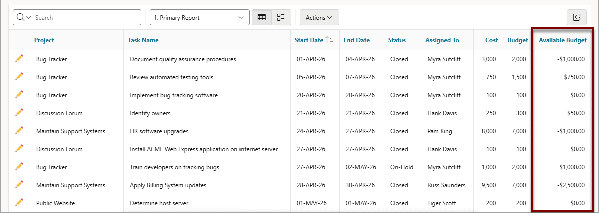Click the ascending sort arrow beside Start Date
Image resolution: width=599 pixels, height=213 pixels.
(329, 40)
